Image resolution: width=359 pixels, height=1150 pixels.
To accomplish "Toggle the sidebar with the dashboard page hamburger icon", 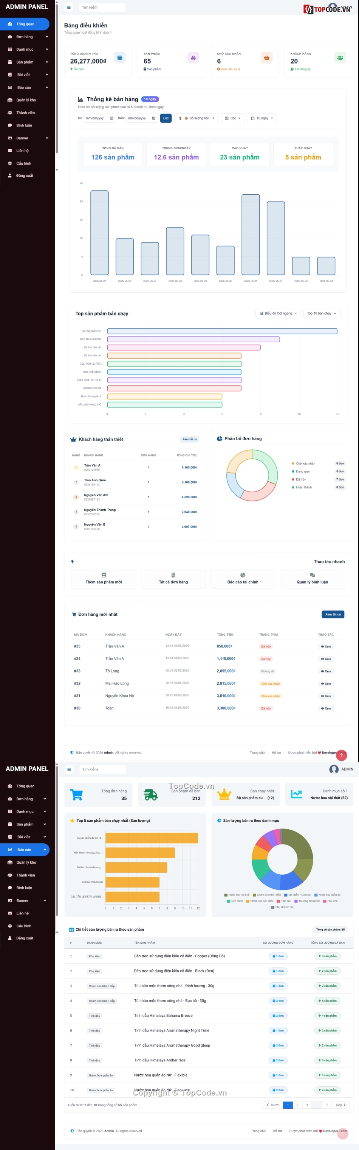I will pos(69,7).
